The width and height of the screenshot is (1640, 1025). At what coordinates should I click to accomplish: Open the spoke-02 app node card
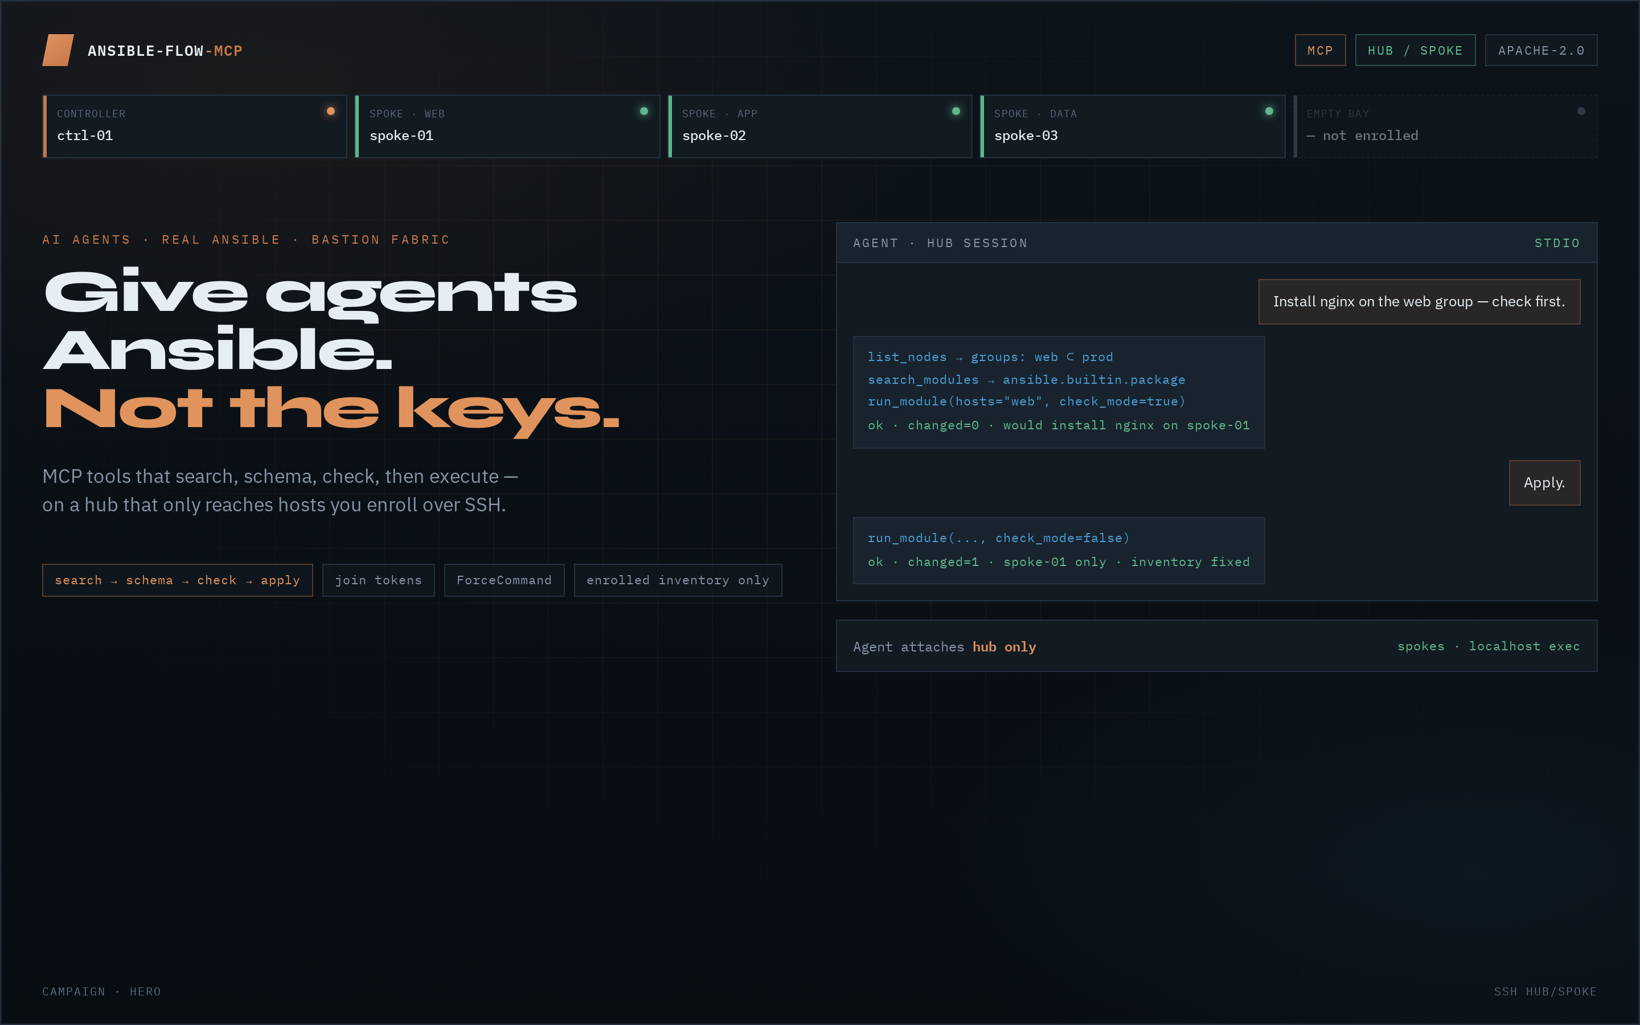[x=820, y=126]
